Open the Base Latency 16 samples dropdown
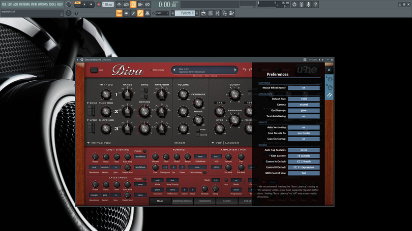 304,156
